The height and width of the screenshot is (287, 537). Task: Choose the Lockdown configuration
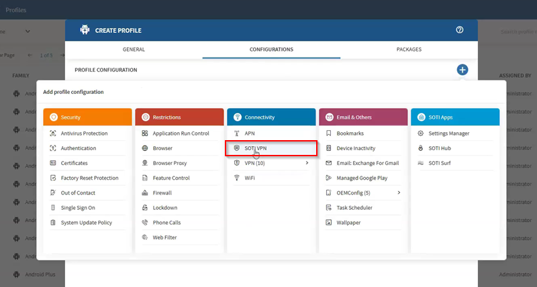click(165, 208)
